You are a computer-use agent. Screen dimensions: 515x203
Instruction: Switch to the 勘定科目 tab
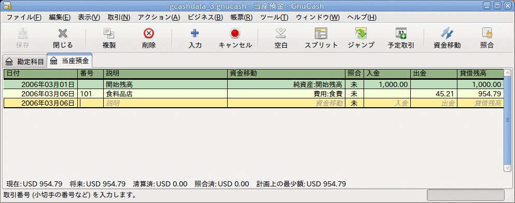25,61
